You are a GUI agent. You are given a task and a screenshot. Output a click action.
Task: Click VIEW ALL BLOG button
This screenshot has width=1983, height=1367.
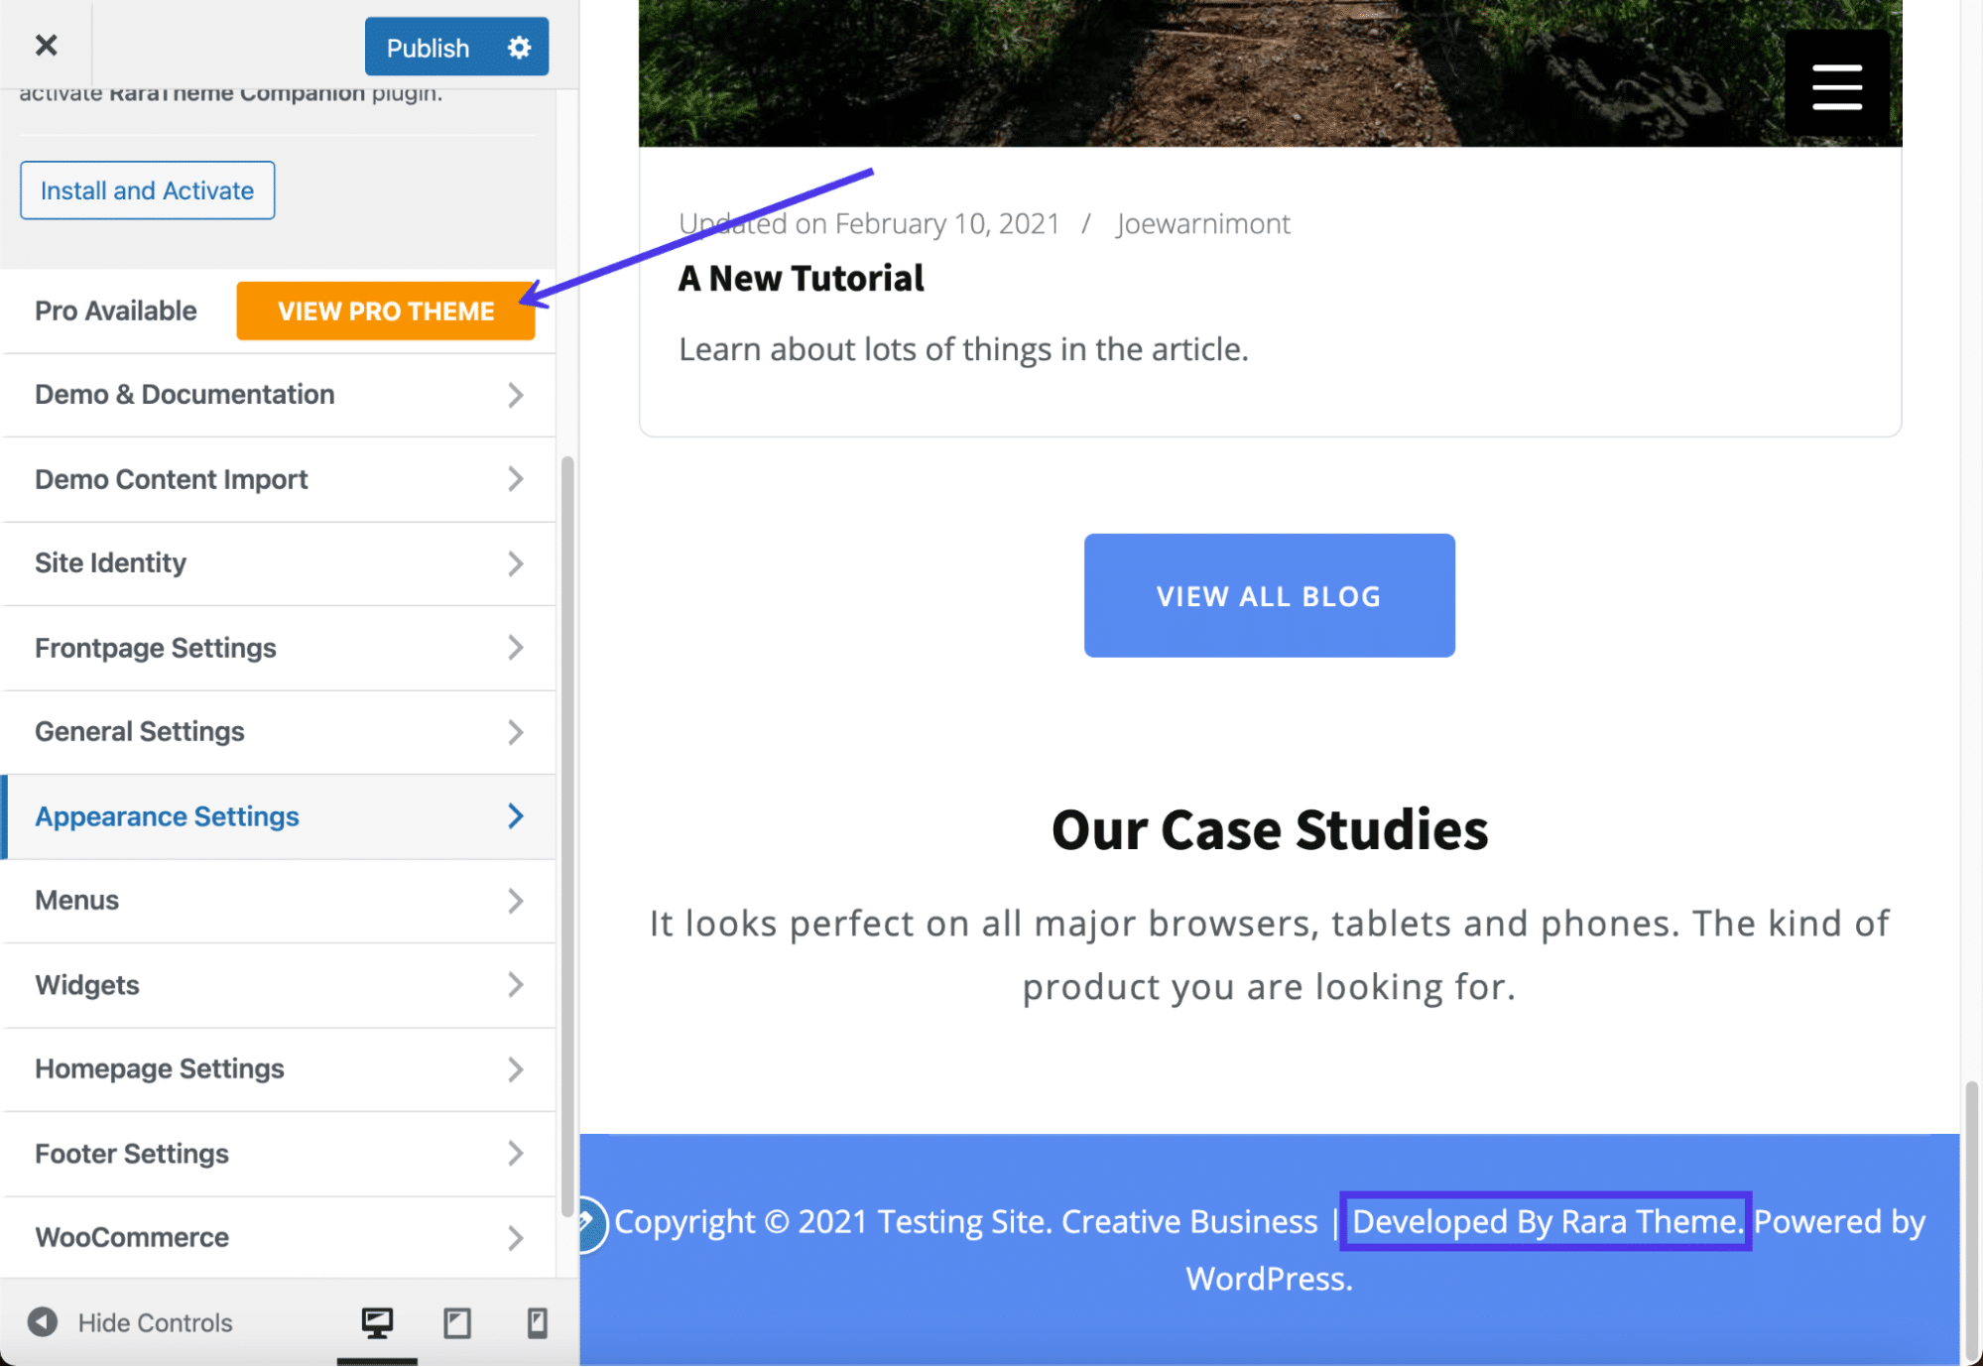click(1271, 595)
